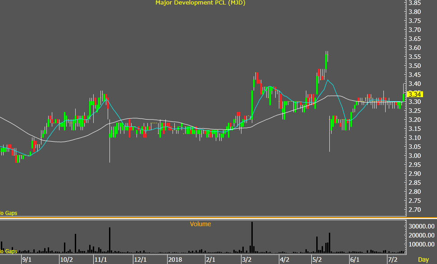Click the highest candlestick near 3.58 in May
Image resolution: width=437 pixels, height=264 pixels.
click(326, 61)
